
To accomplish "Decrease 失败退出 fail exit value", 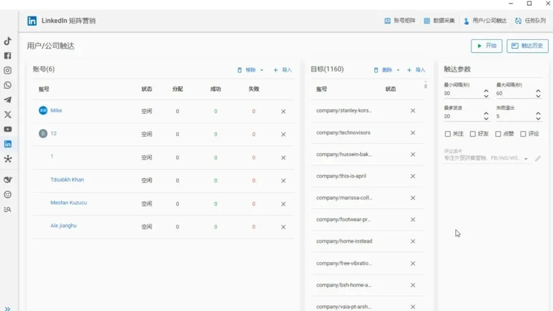I will tap(538, 119).
